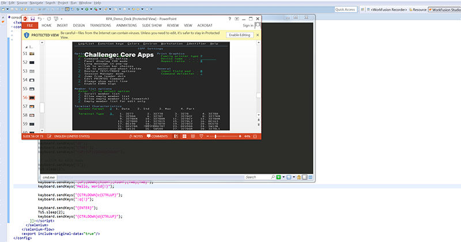This screenshot has height=242, width=461.
Task: Open Perspective icon beside Quick Access
Action: click(x=362, y=9)
